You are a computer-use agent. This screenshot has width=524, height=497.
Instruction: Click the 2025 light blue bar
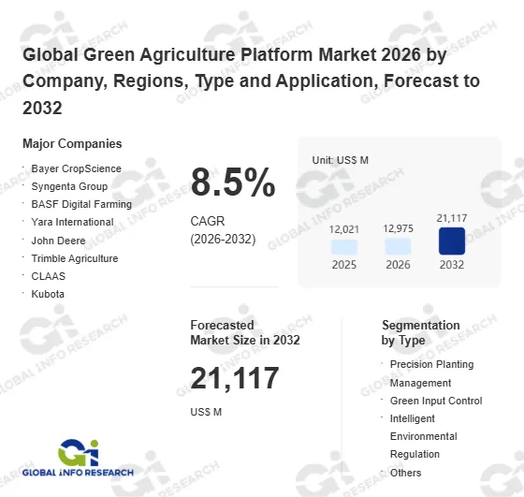pos(344,247)
